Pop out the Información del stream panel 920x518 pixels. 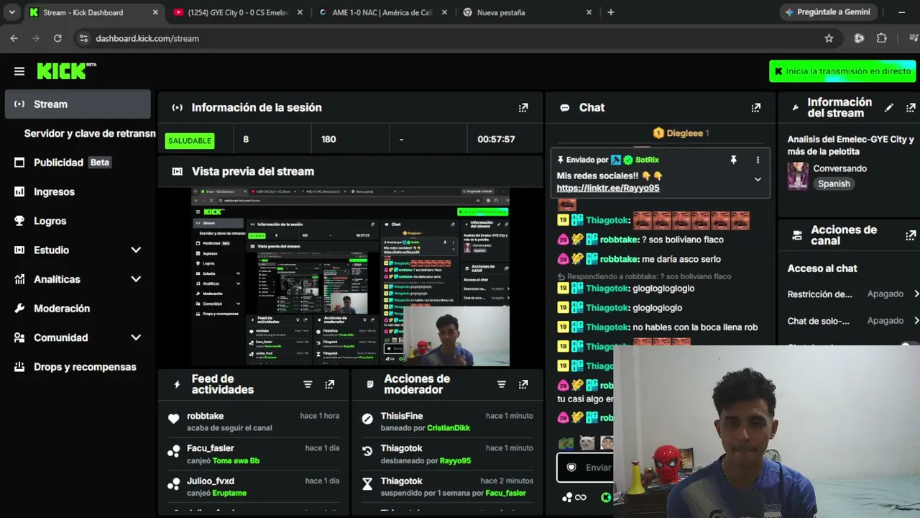pos(911,107)
